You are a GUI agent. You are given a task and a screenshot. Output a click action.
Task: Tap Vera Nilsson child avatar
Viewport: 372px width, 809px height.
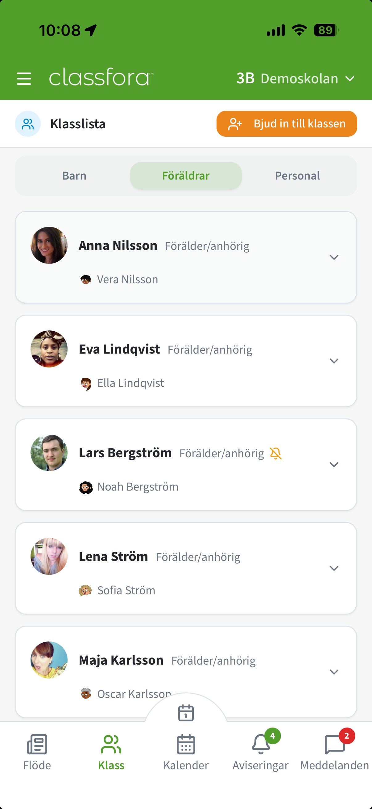point(86,279)
